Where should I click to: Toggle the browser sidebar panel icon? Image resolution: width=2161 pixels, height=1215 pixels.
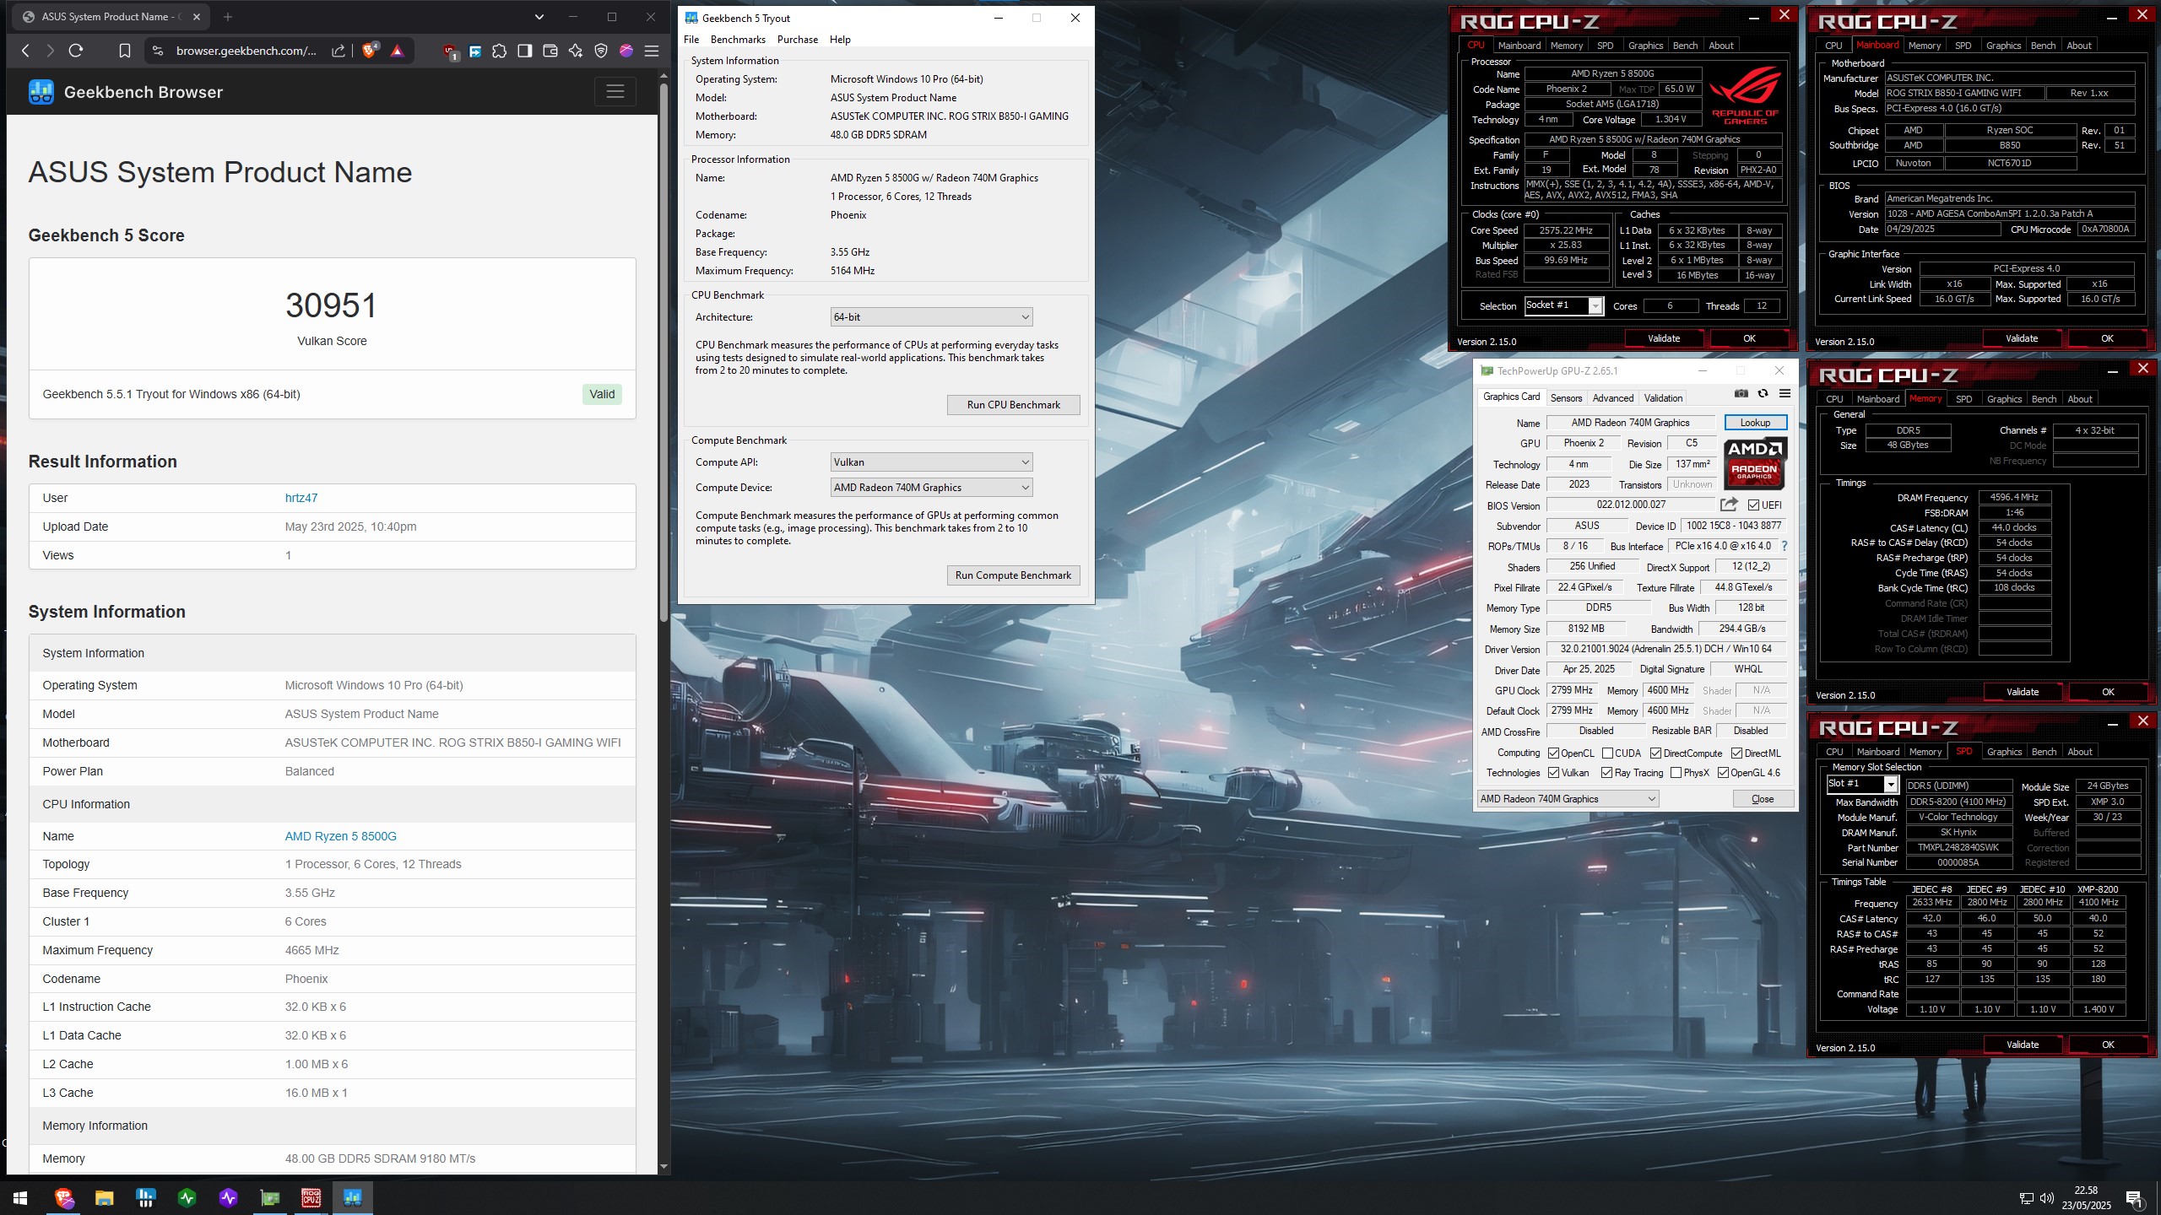(525, 51)
